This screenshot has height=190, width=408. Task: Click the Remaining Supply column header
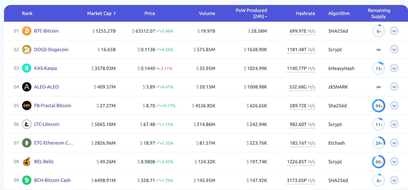tap(379, 13)
